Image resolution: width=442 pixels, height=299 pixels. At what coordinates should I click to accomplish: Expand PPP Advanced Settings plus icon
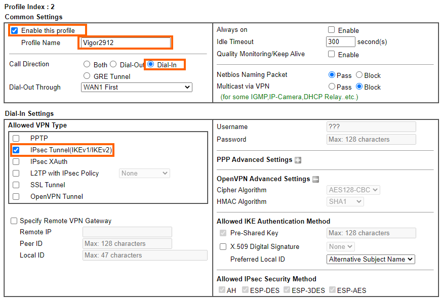point(298,160)
